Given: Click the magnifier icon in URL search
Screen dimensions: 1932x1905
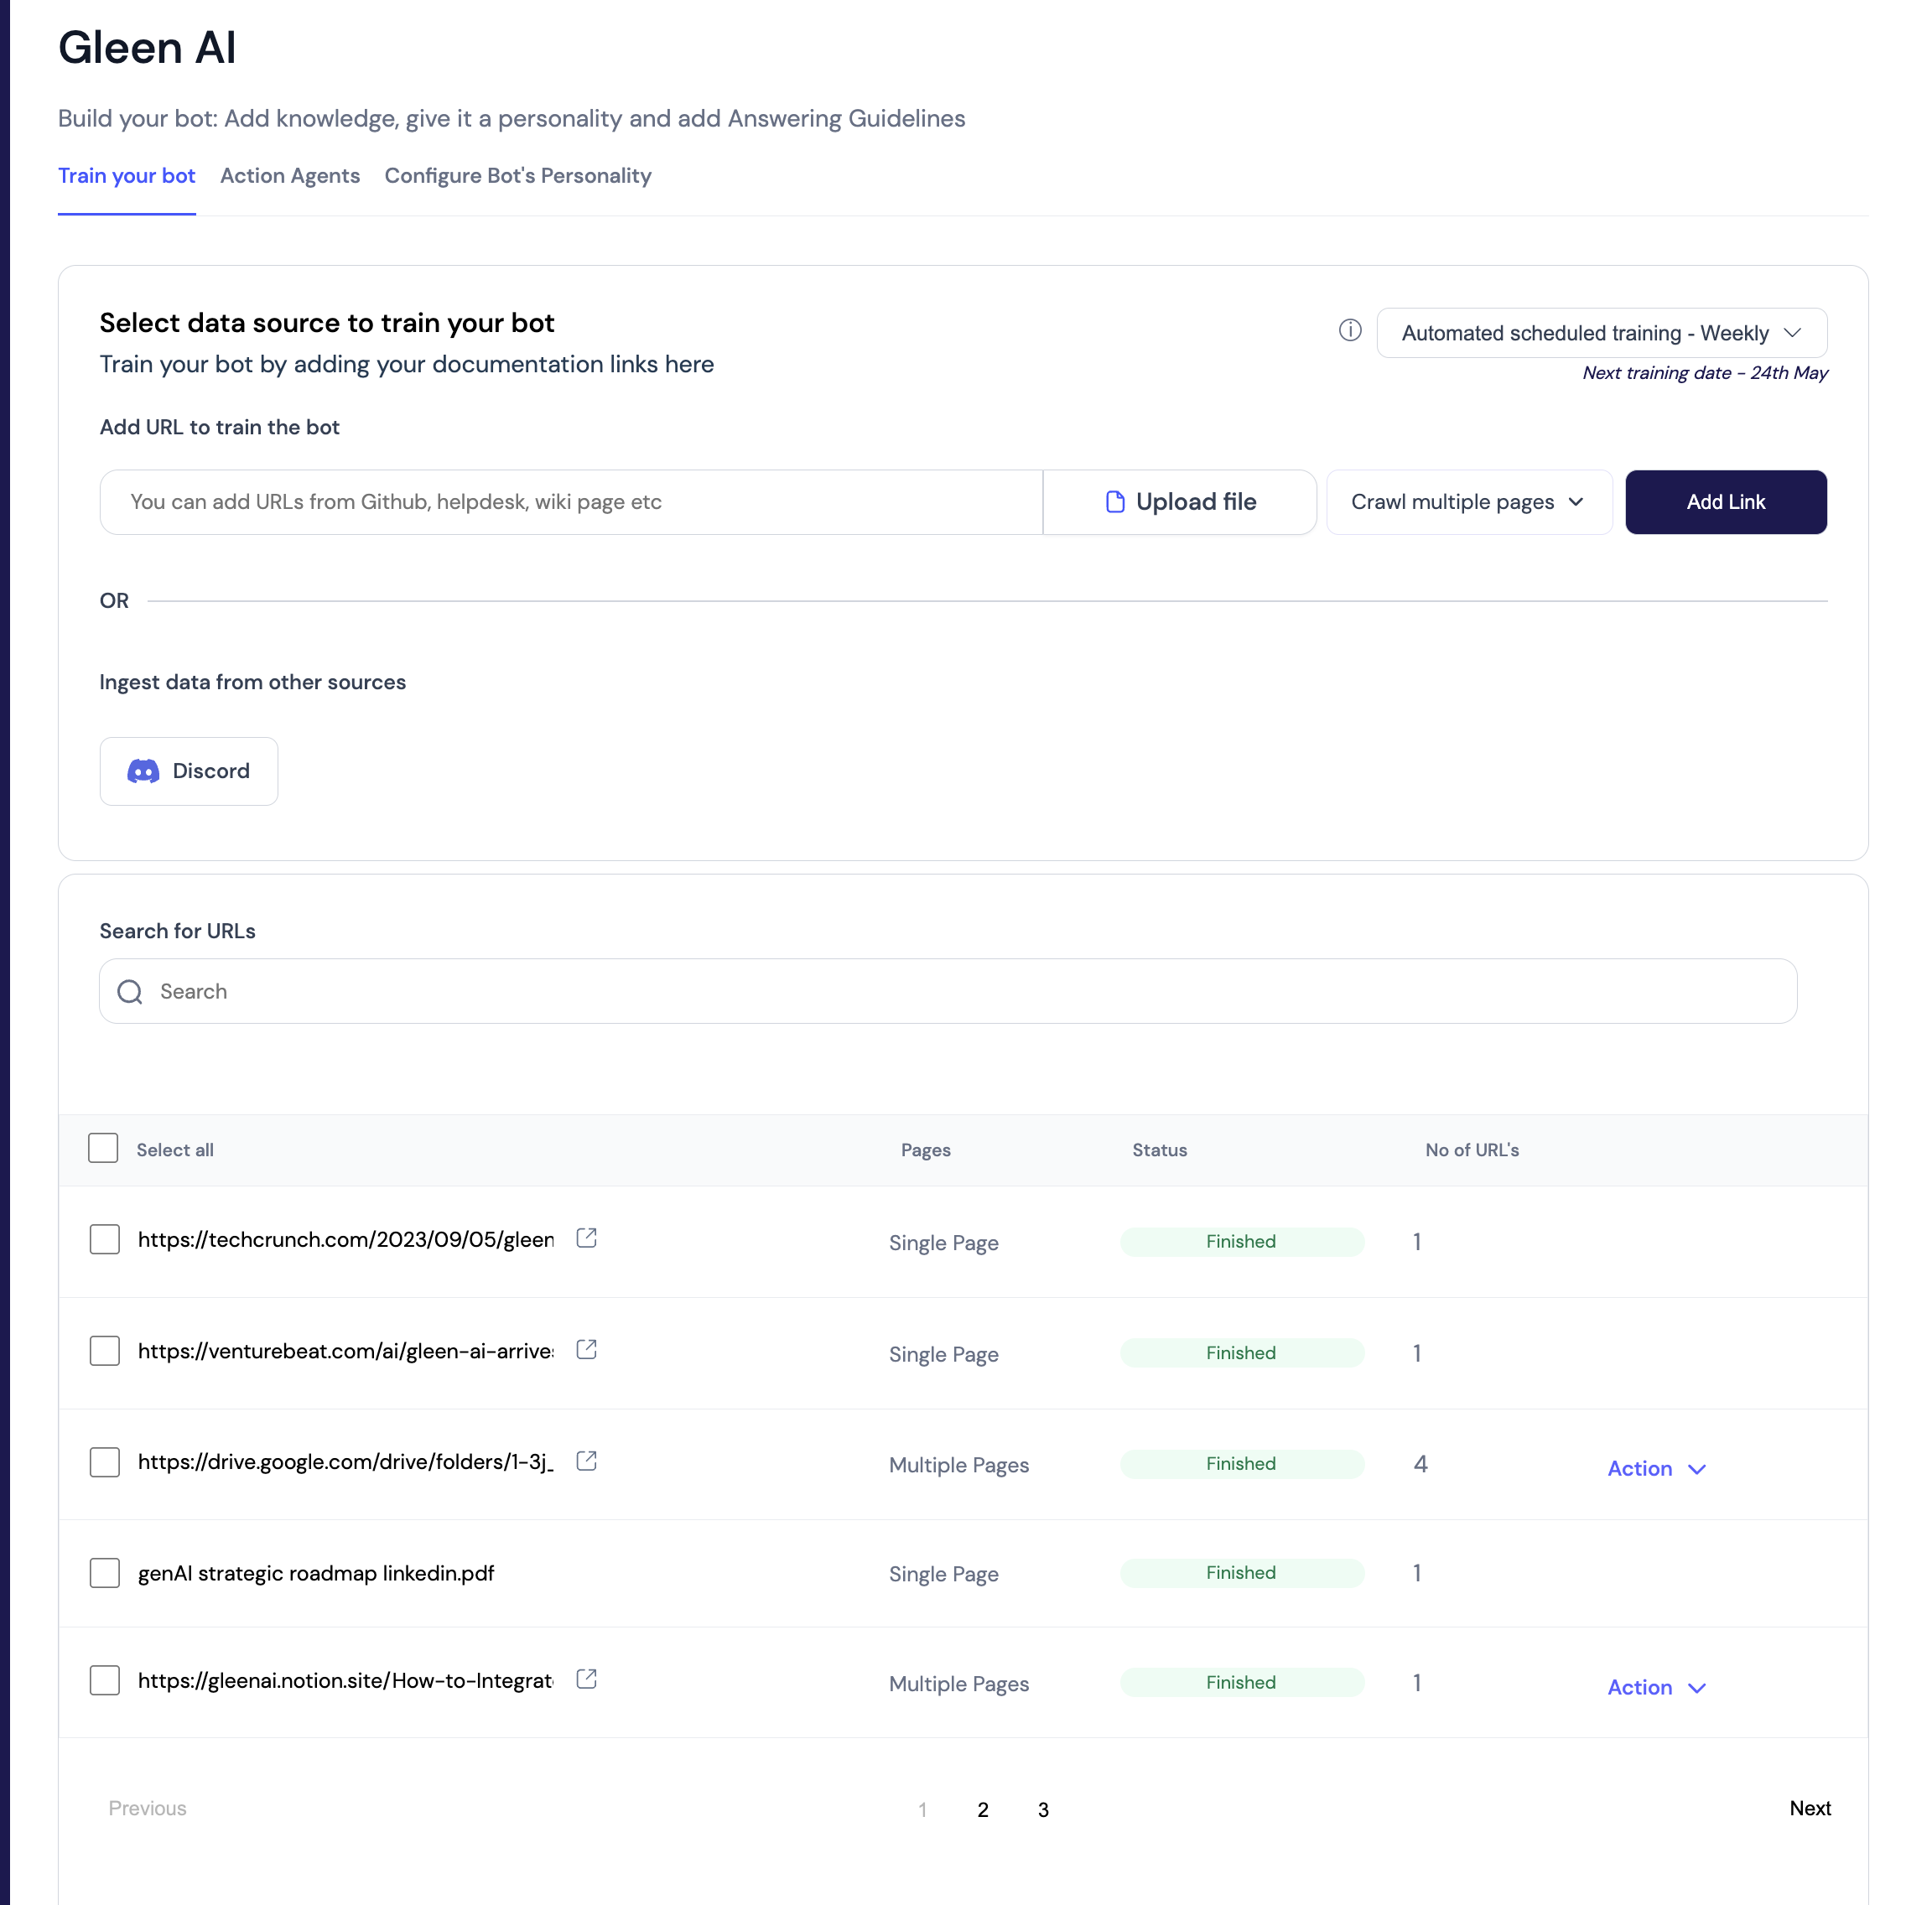Looking at the screenshot, I should pyautogui.click(x=130, y=991).
